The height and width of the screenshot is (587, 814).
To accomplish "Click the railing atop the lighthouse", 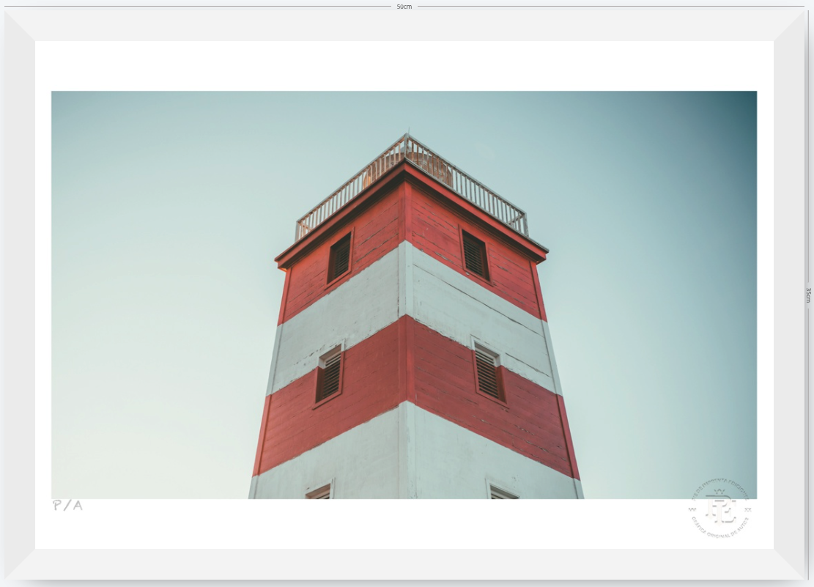I will click(411, 187).
